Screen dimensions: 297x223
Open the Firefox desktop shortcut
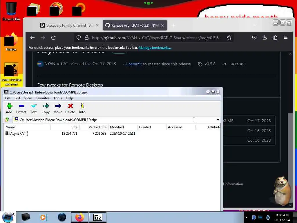[11, 42]
